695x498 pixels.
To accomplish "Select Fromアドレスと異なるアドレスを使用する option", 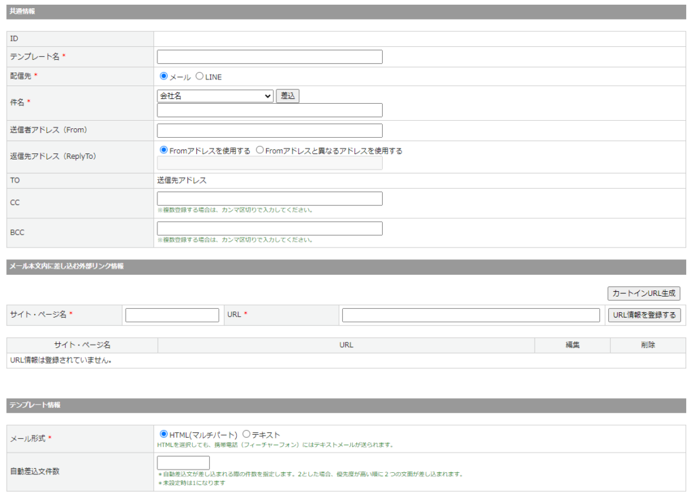I will (x=260, y=151).
